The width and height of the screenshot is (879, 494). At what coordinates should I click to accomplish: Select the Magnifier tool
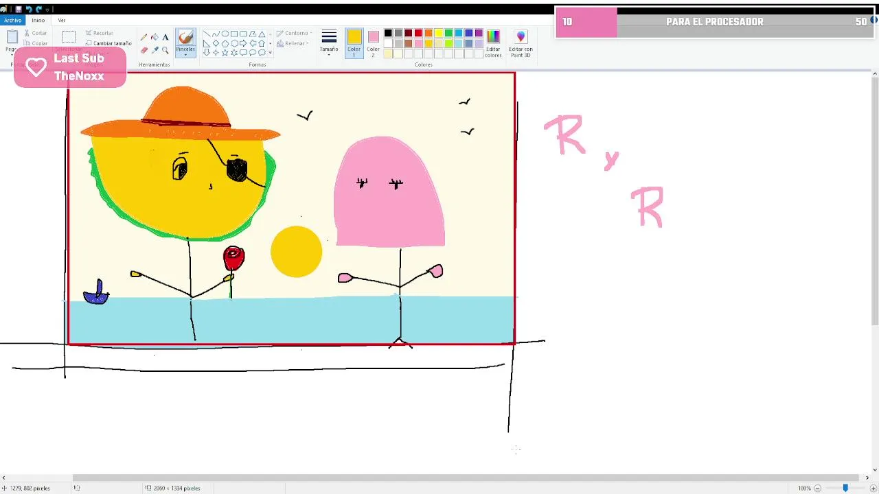tap(165, 50)
